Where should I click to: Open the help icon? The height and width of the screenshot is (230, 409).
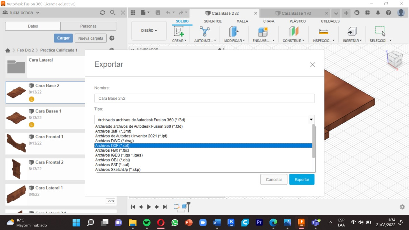point(389,13)
